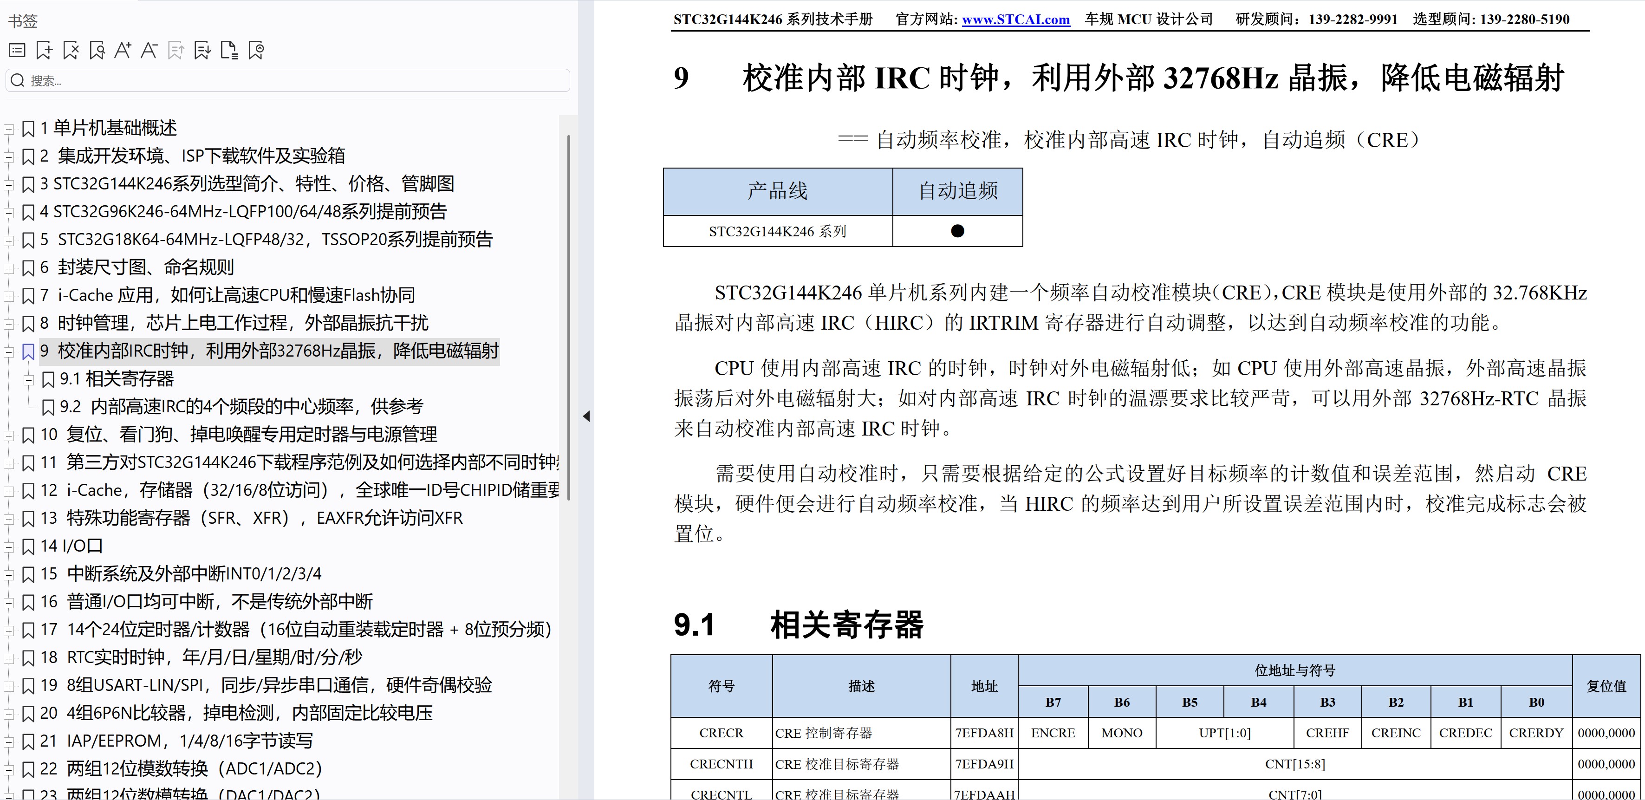Open the bookmark list view icon
This screenshot has width=1645, height=800.
(x=17, y=50)
